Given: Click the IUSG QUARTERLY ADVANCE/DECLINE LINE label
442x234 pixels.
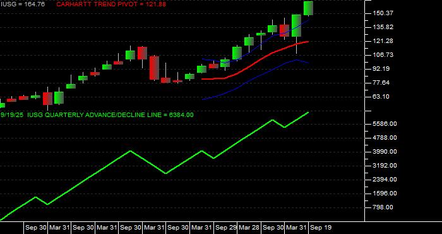Looking at the screenshot, I should pos(97,115).
